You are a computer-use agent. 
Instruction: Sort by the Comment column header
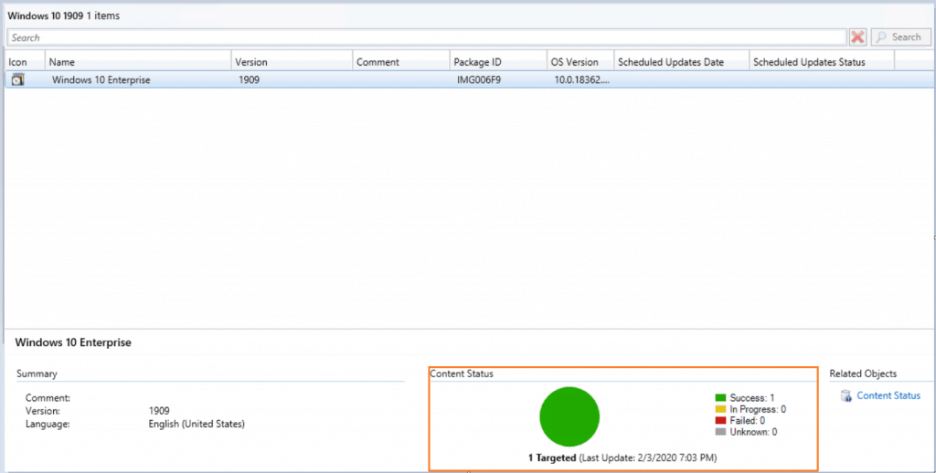pyautogui.click(x=401, y=62)
